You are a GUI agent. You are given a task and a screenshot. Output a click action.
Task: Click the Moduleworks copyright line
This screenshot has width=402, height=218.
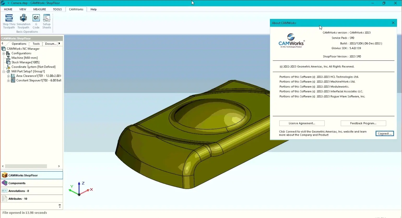click(314, 87)
